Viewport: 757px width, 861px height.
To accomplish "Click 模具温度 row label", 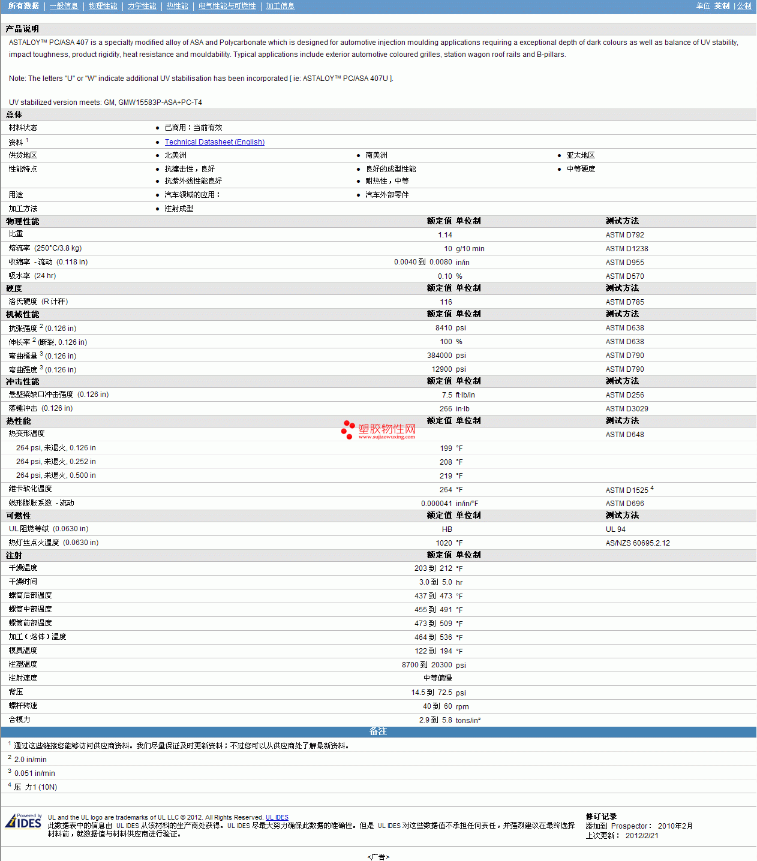I will tap(23, 651).
